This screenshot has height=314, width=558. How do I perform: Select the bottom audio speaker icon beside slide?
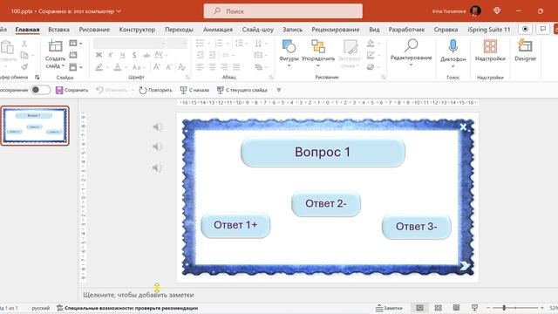coord(157,167)
